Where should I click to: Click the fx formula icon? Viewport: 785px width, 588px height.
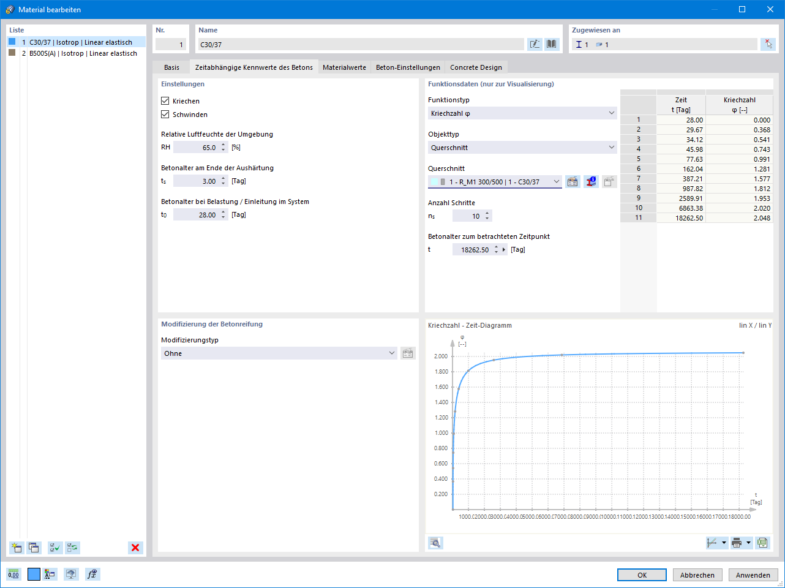(92, 574)
